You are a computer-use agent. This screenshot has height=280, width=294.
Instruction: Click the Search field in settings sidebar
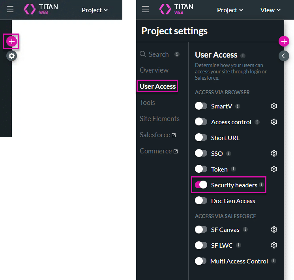coord(159,54)
